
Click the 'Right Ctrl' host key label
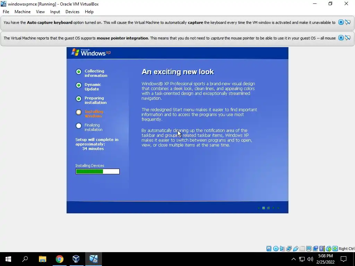tap(346, 249)
